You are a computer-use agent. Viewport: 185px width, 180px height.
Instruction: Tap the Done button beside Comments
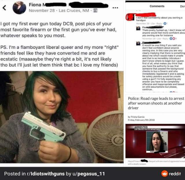[x=182, y=6]
